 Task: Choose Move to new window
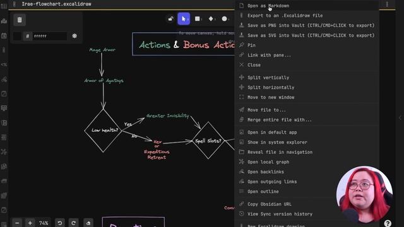307,97
